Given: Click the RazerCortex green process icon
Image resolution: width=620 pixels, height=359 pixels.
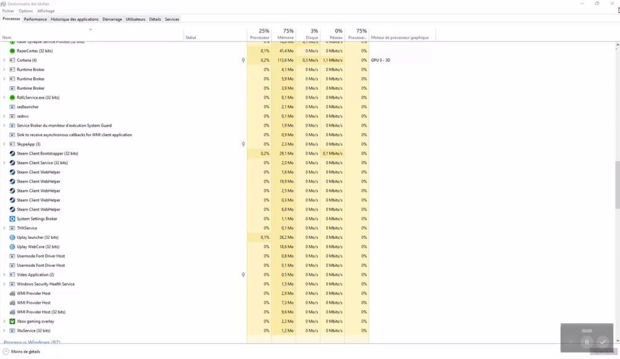Looking at the screenshot, I should [x=12, y=51].
